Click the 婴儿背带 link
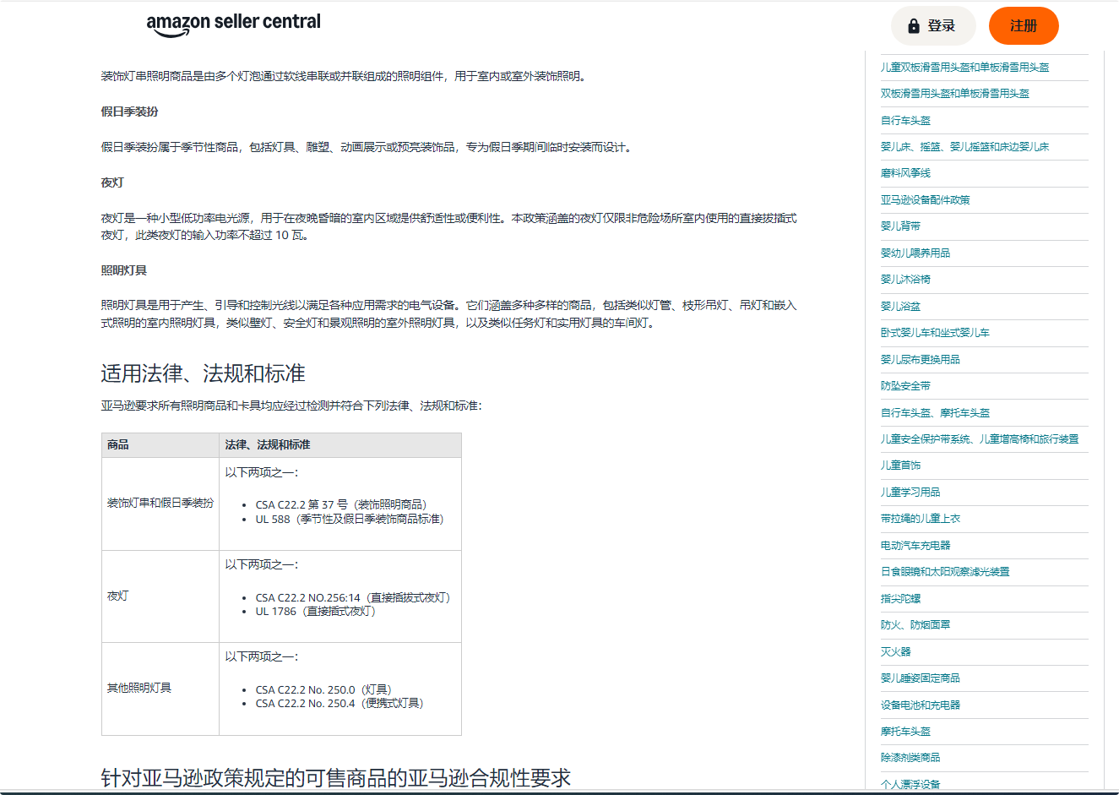This screenshot has height=795, width=1119. click(900, 226)
